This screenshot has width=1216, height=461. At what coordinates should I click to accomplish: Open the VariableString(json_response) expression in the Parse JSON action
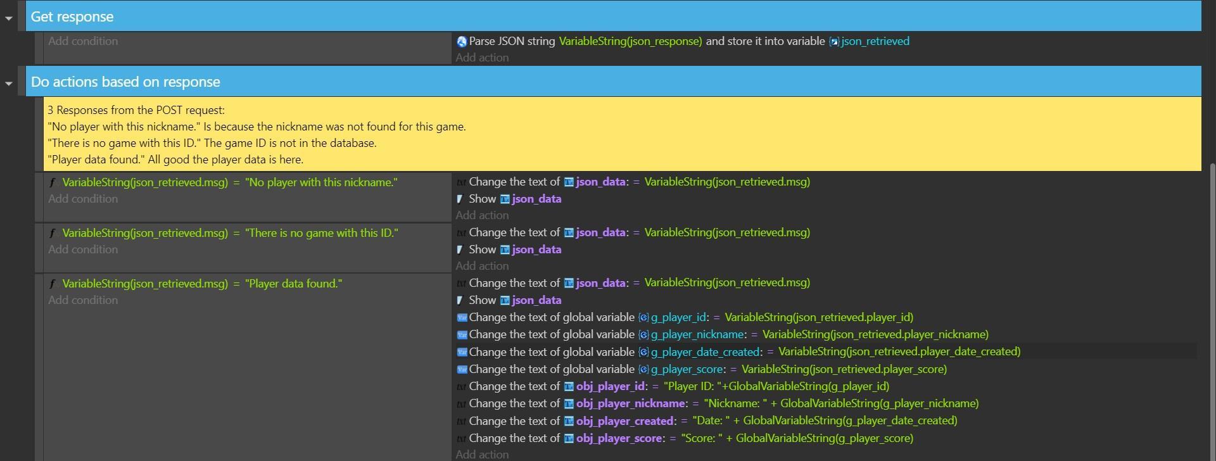[x=630, y=41]
